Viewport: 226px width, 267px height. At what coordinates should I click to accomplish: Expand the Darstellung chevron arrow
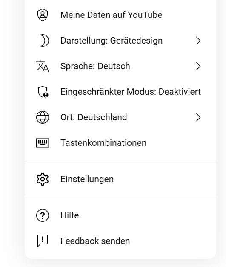click(198, 41)
